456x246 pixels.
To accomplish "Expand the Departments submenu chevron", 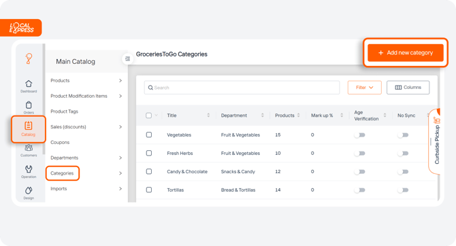I will [x=120, y=158].
